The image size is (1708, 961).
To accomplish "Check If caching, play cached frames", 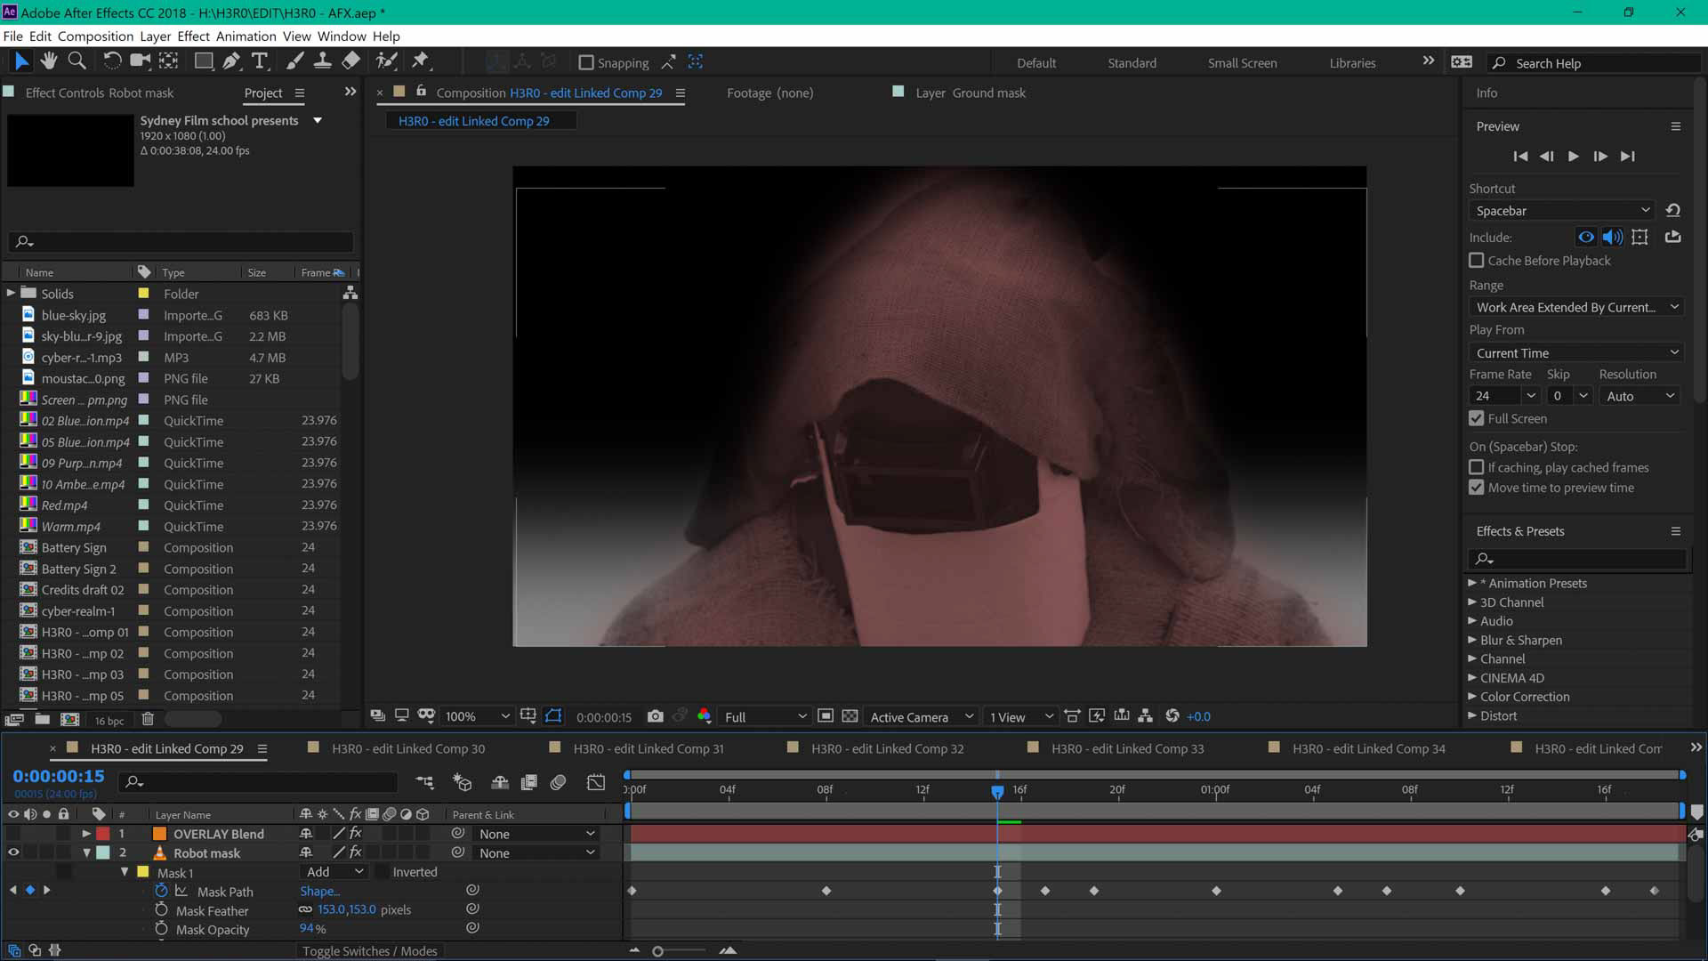I will point(1477,467).
